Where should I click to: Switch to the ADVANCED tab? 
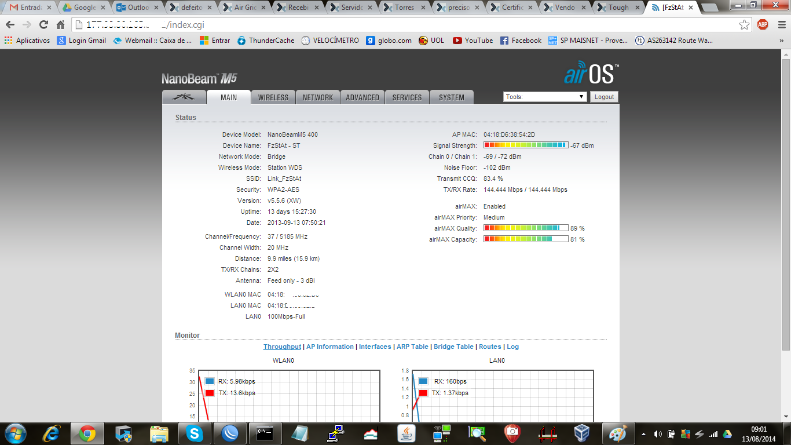click(x=362, y=97)
